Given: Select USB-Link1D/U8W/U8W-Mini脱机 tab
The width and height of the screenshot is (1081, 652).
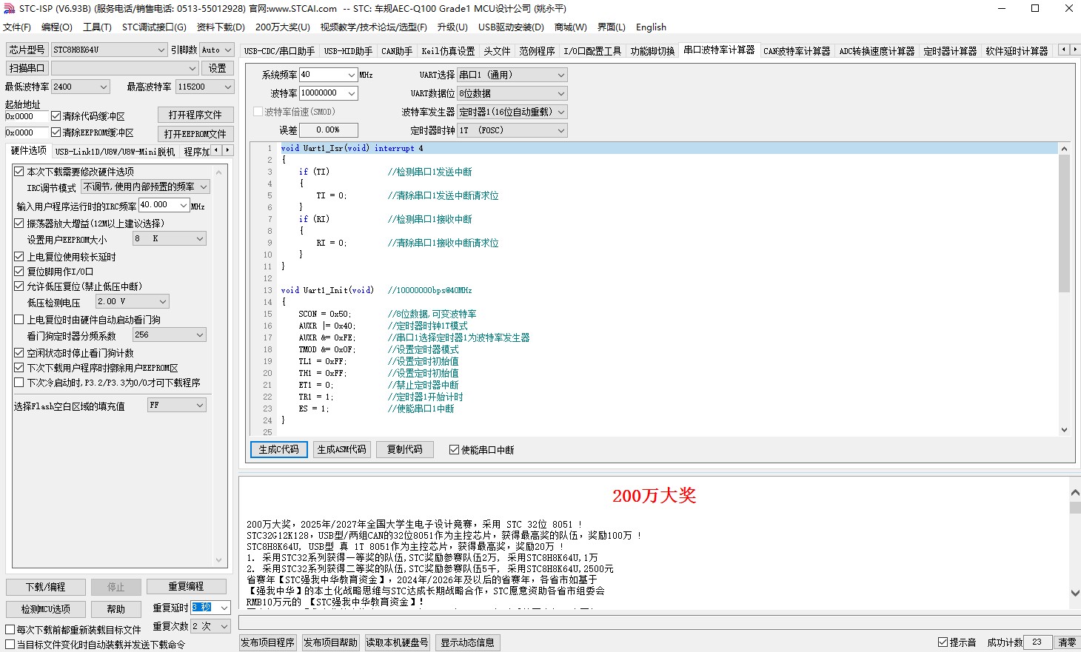Looking at the screenshot, I should (115, 152).
